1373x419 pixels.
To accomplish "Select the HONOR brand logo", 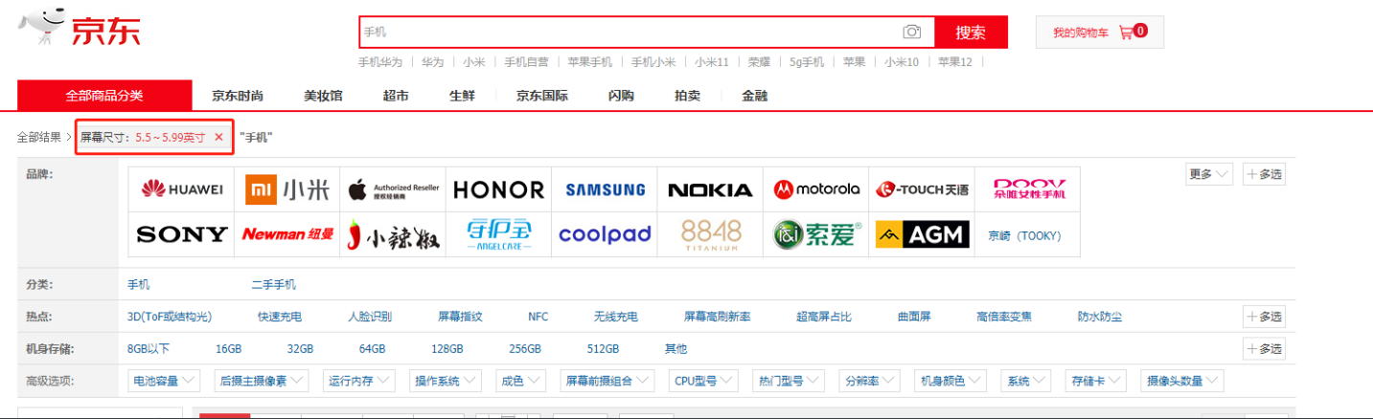I will 498,189.
